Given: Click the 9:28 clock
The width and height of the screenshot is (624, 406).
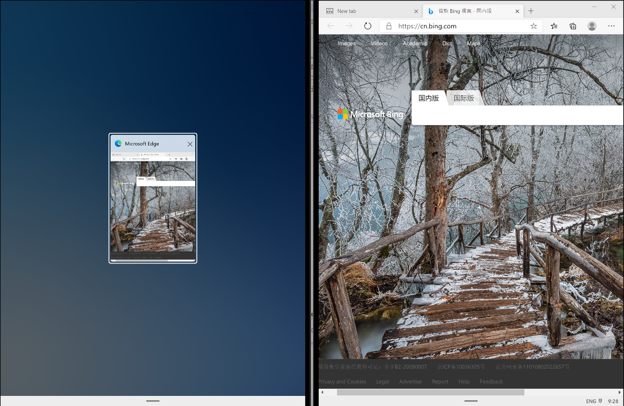Looking at the screenshot, I should 613,401.
